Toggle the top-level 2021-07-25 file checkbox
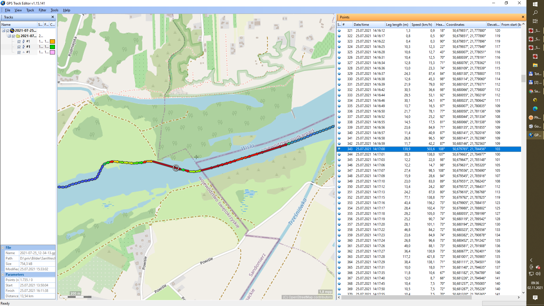Image resolution: width=544 pixels, height=306 pixels. click(8, 31)
